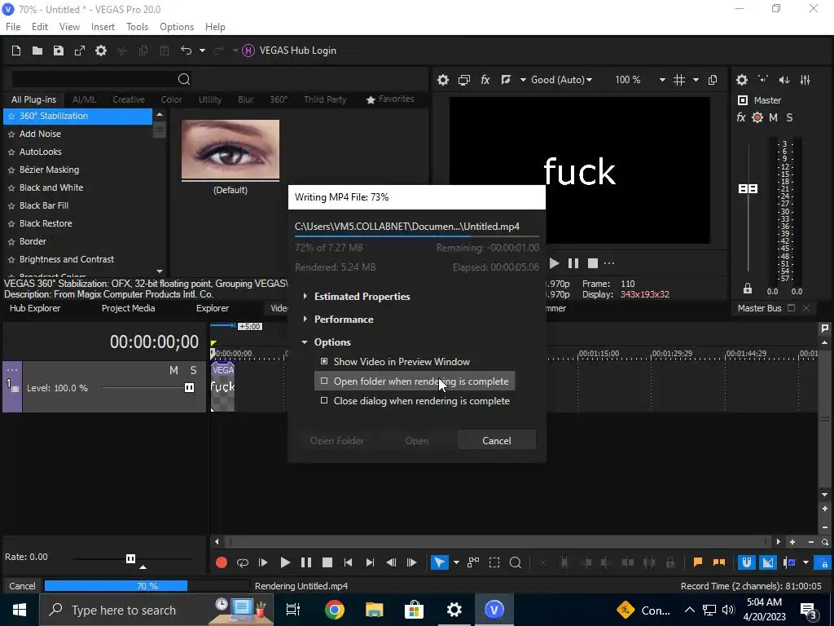The width and height of the screenshot is (834, 626).
Task: Insert a region with double orange flags
Action: click(x=719, y=562)
